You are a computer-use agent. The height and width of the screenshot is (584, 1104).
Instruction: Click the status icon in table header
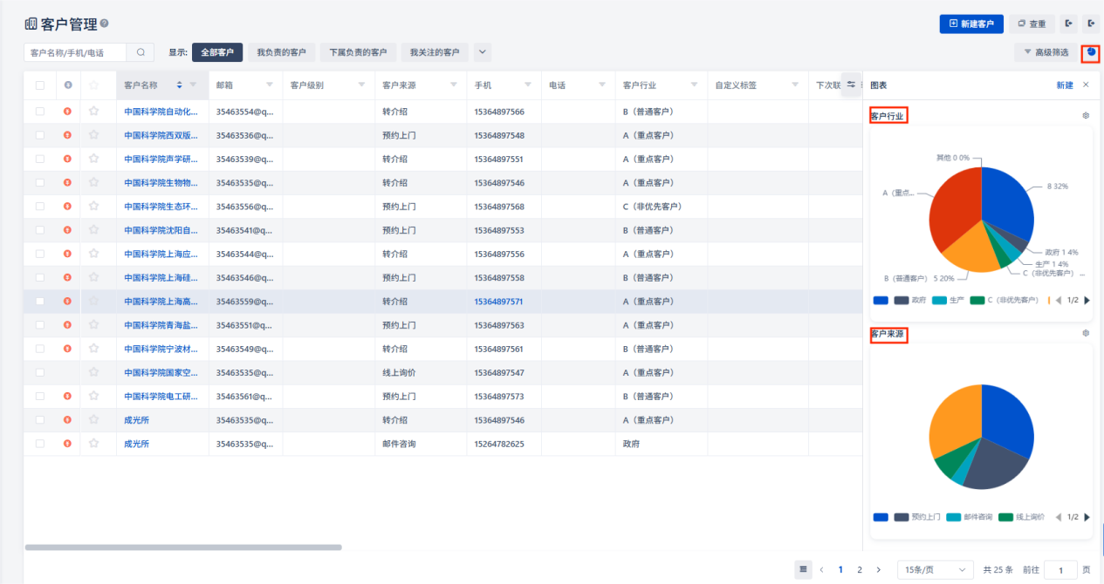67,85
